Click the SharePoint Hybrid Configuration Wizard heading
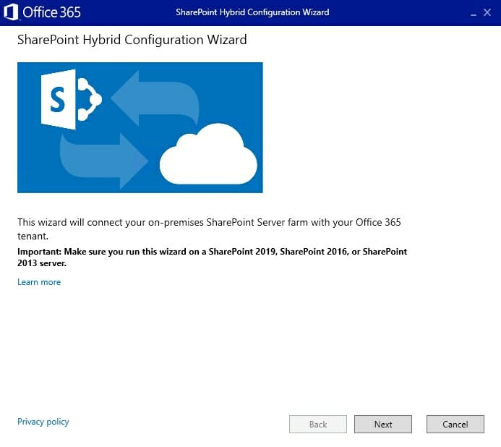This screenshot has width=501, height=447. pyautogui.click(x=132, y=40)
